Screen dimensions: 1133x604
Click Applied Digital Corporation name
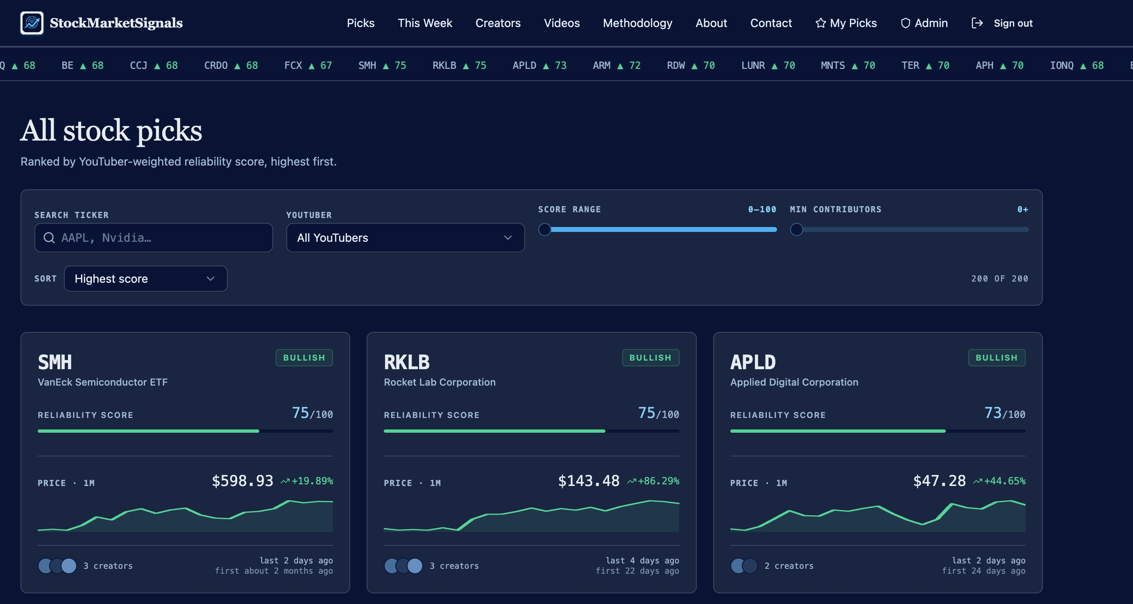click(x=794, y=382)
